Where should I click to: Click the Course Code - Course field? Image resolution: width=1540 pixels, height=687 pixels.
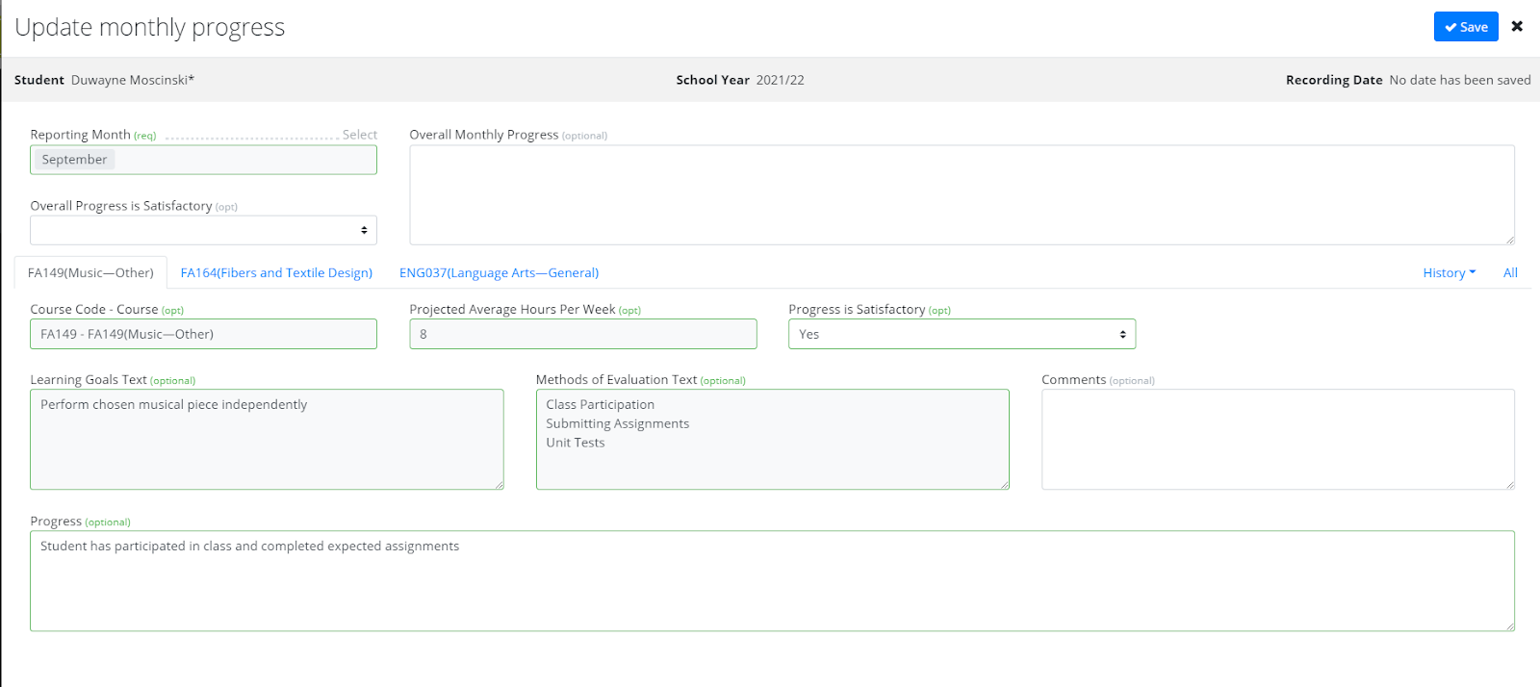click(x=203, y=334)
